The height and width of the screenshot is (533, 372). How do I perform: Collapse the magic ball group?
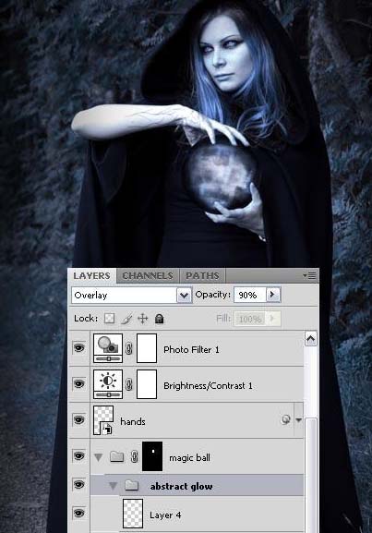98,457
